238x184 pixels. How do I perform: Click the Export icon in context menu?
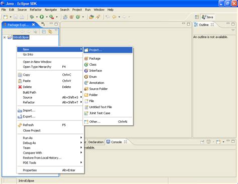pyautogui.click(x=20, y=116)
